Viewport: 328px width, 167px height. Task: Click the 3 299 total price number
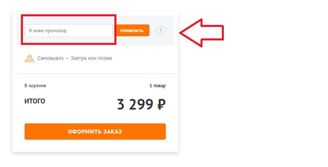[135, 105]
